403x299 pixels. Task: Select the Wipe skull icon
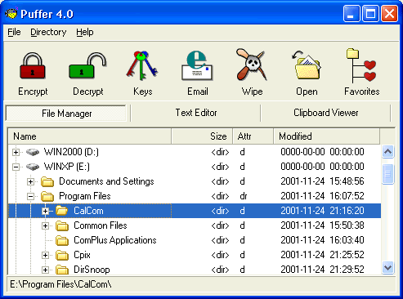pyautogui.click(x=252, y=65)
